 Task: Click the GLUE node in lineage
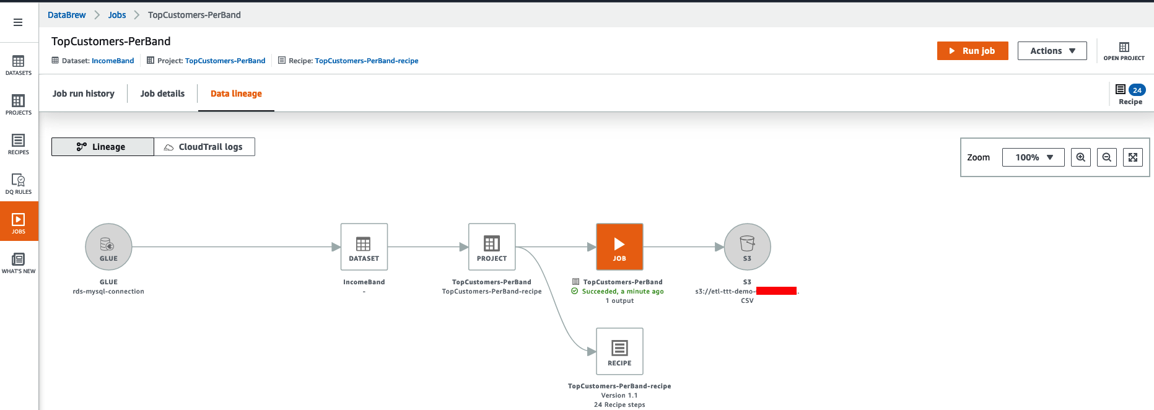[108, 246]
